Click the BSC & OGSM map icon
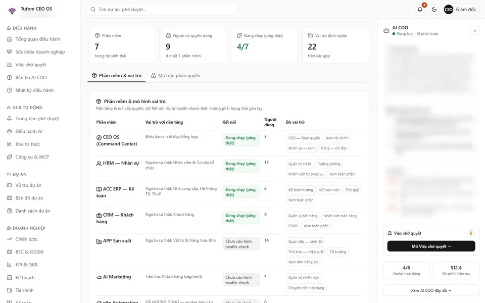This screenshot has width=485, height=303. coord(10,251)
